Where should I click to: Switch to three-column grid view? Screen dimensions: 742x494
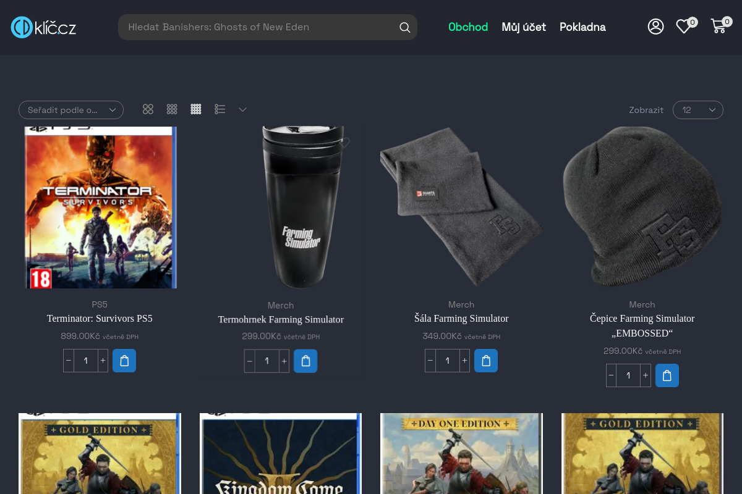(172, 109)
